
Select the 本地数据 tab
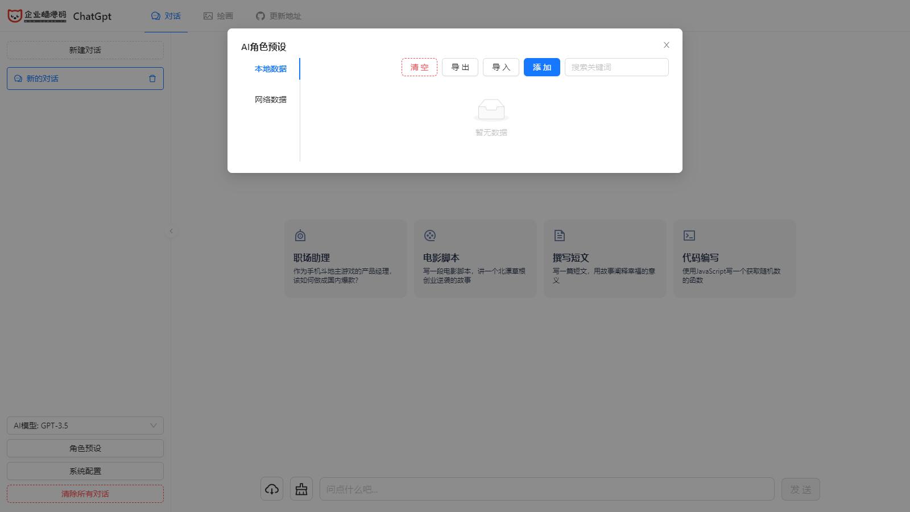click(x=271, y=69)
